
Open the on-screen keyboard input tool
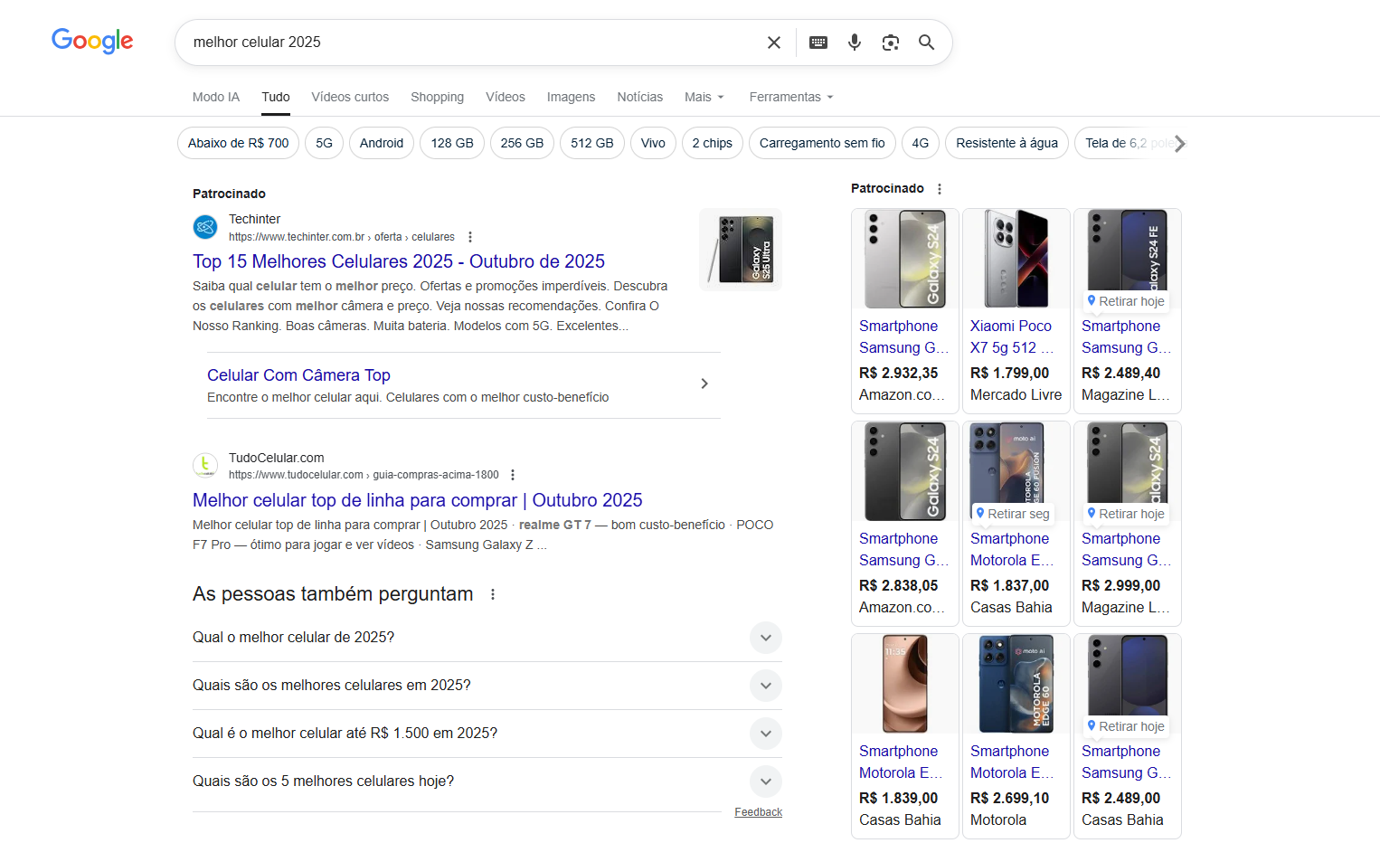[818, 43]
